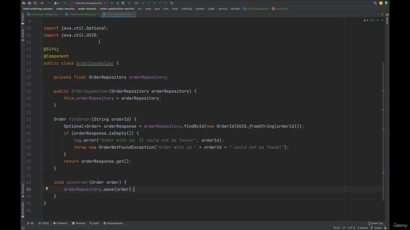The height and width of the screenshot is (230, 410).
Task: Click the LF line separator status widget
Action: pos(343,228)
